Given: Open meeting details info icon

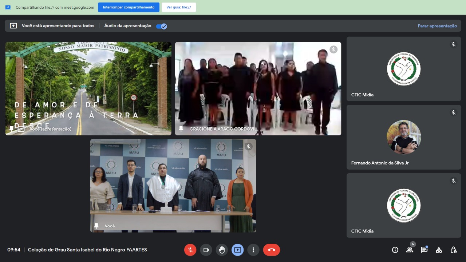Looking at the screenshot, I should pos(395,250).
